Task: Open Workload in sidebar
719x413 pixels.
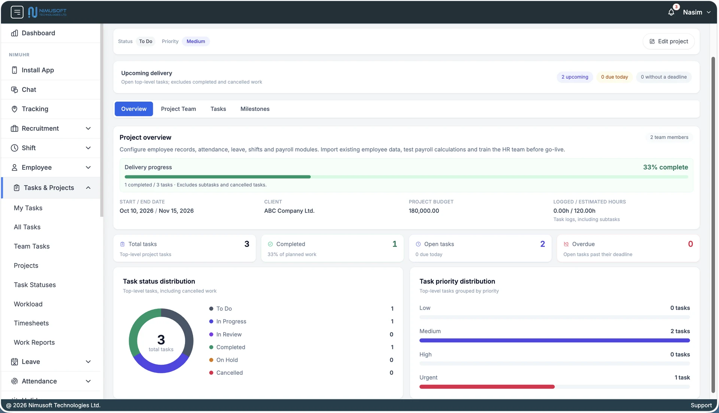Action: click(x=28, y=304)
